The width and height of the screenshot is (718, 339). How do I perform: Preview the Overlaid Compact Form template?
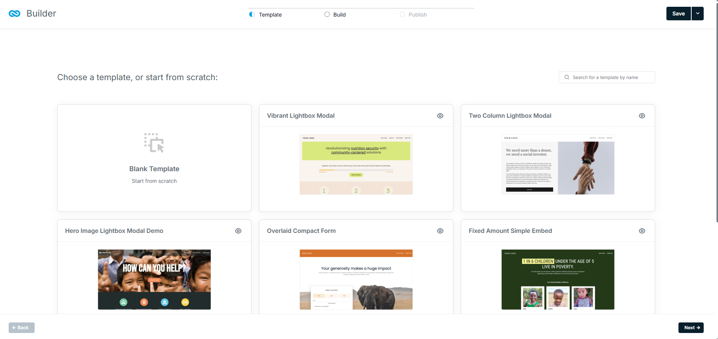tap(440, 231)
